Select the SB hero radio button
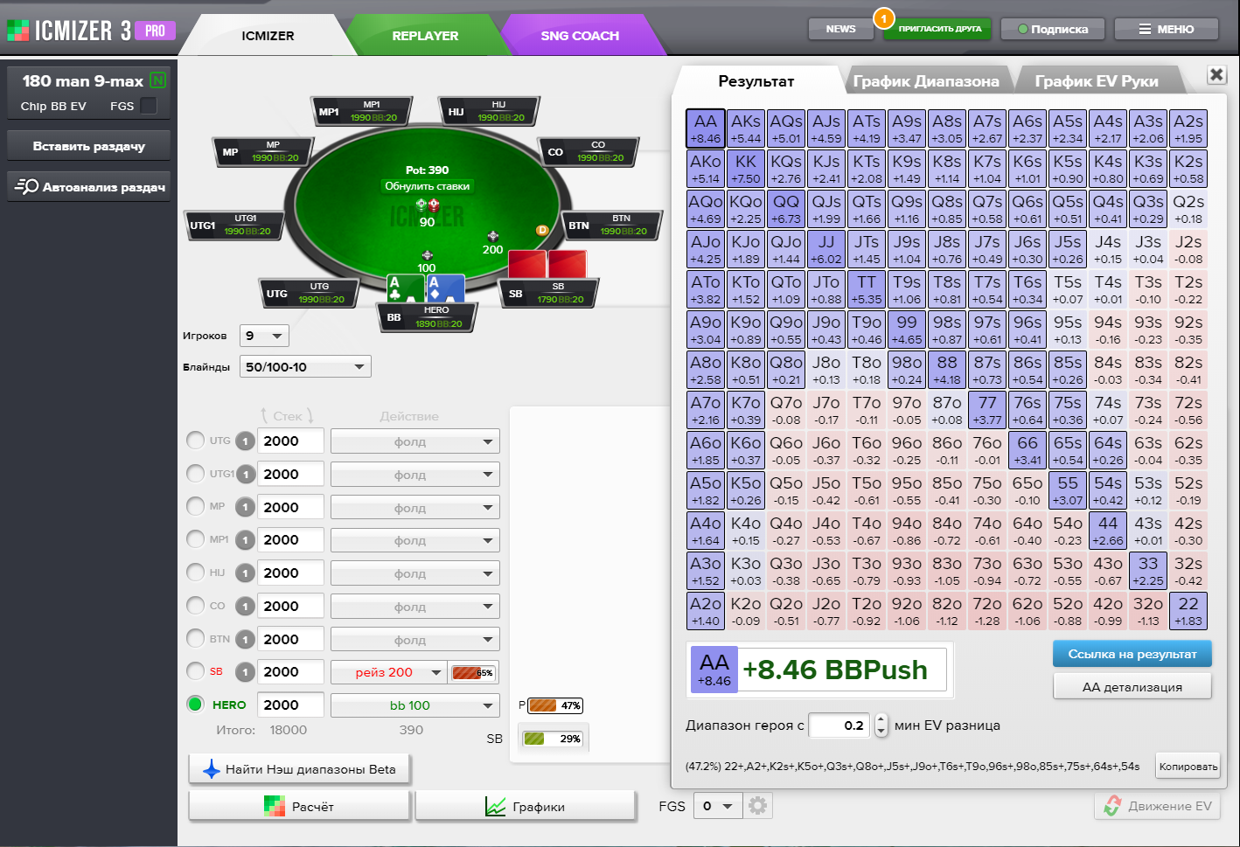 (196, 671)
